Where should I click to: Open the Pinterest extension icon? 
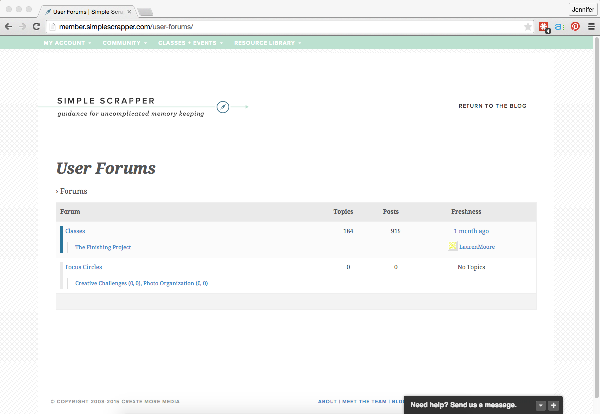click(x=575, y=27)
